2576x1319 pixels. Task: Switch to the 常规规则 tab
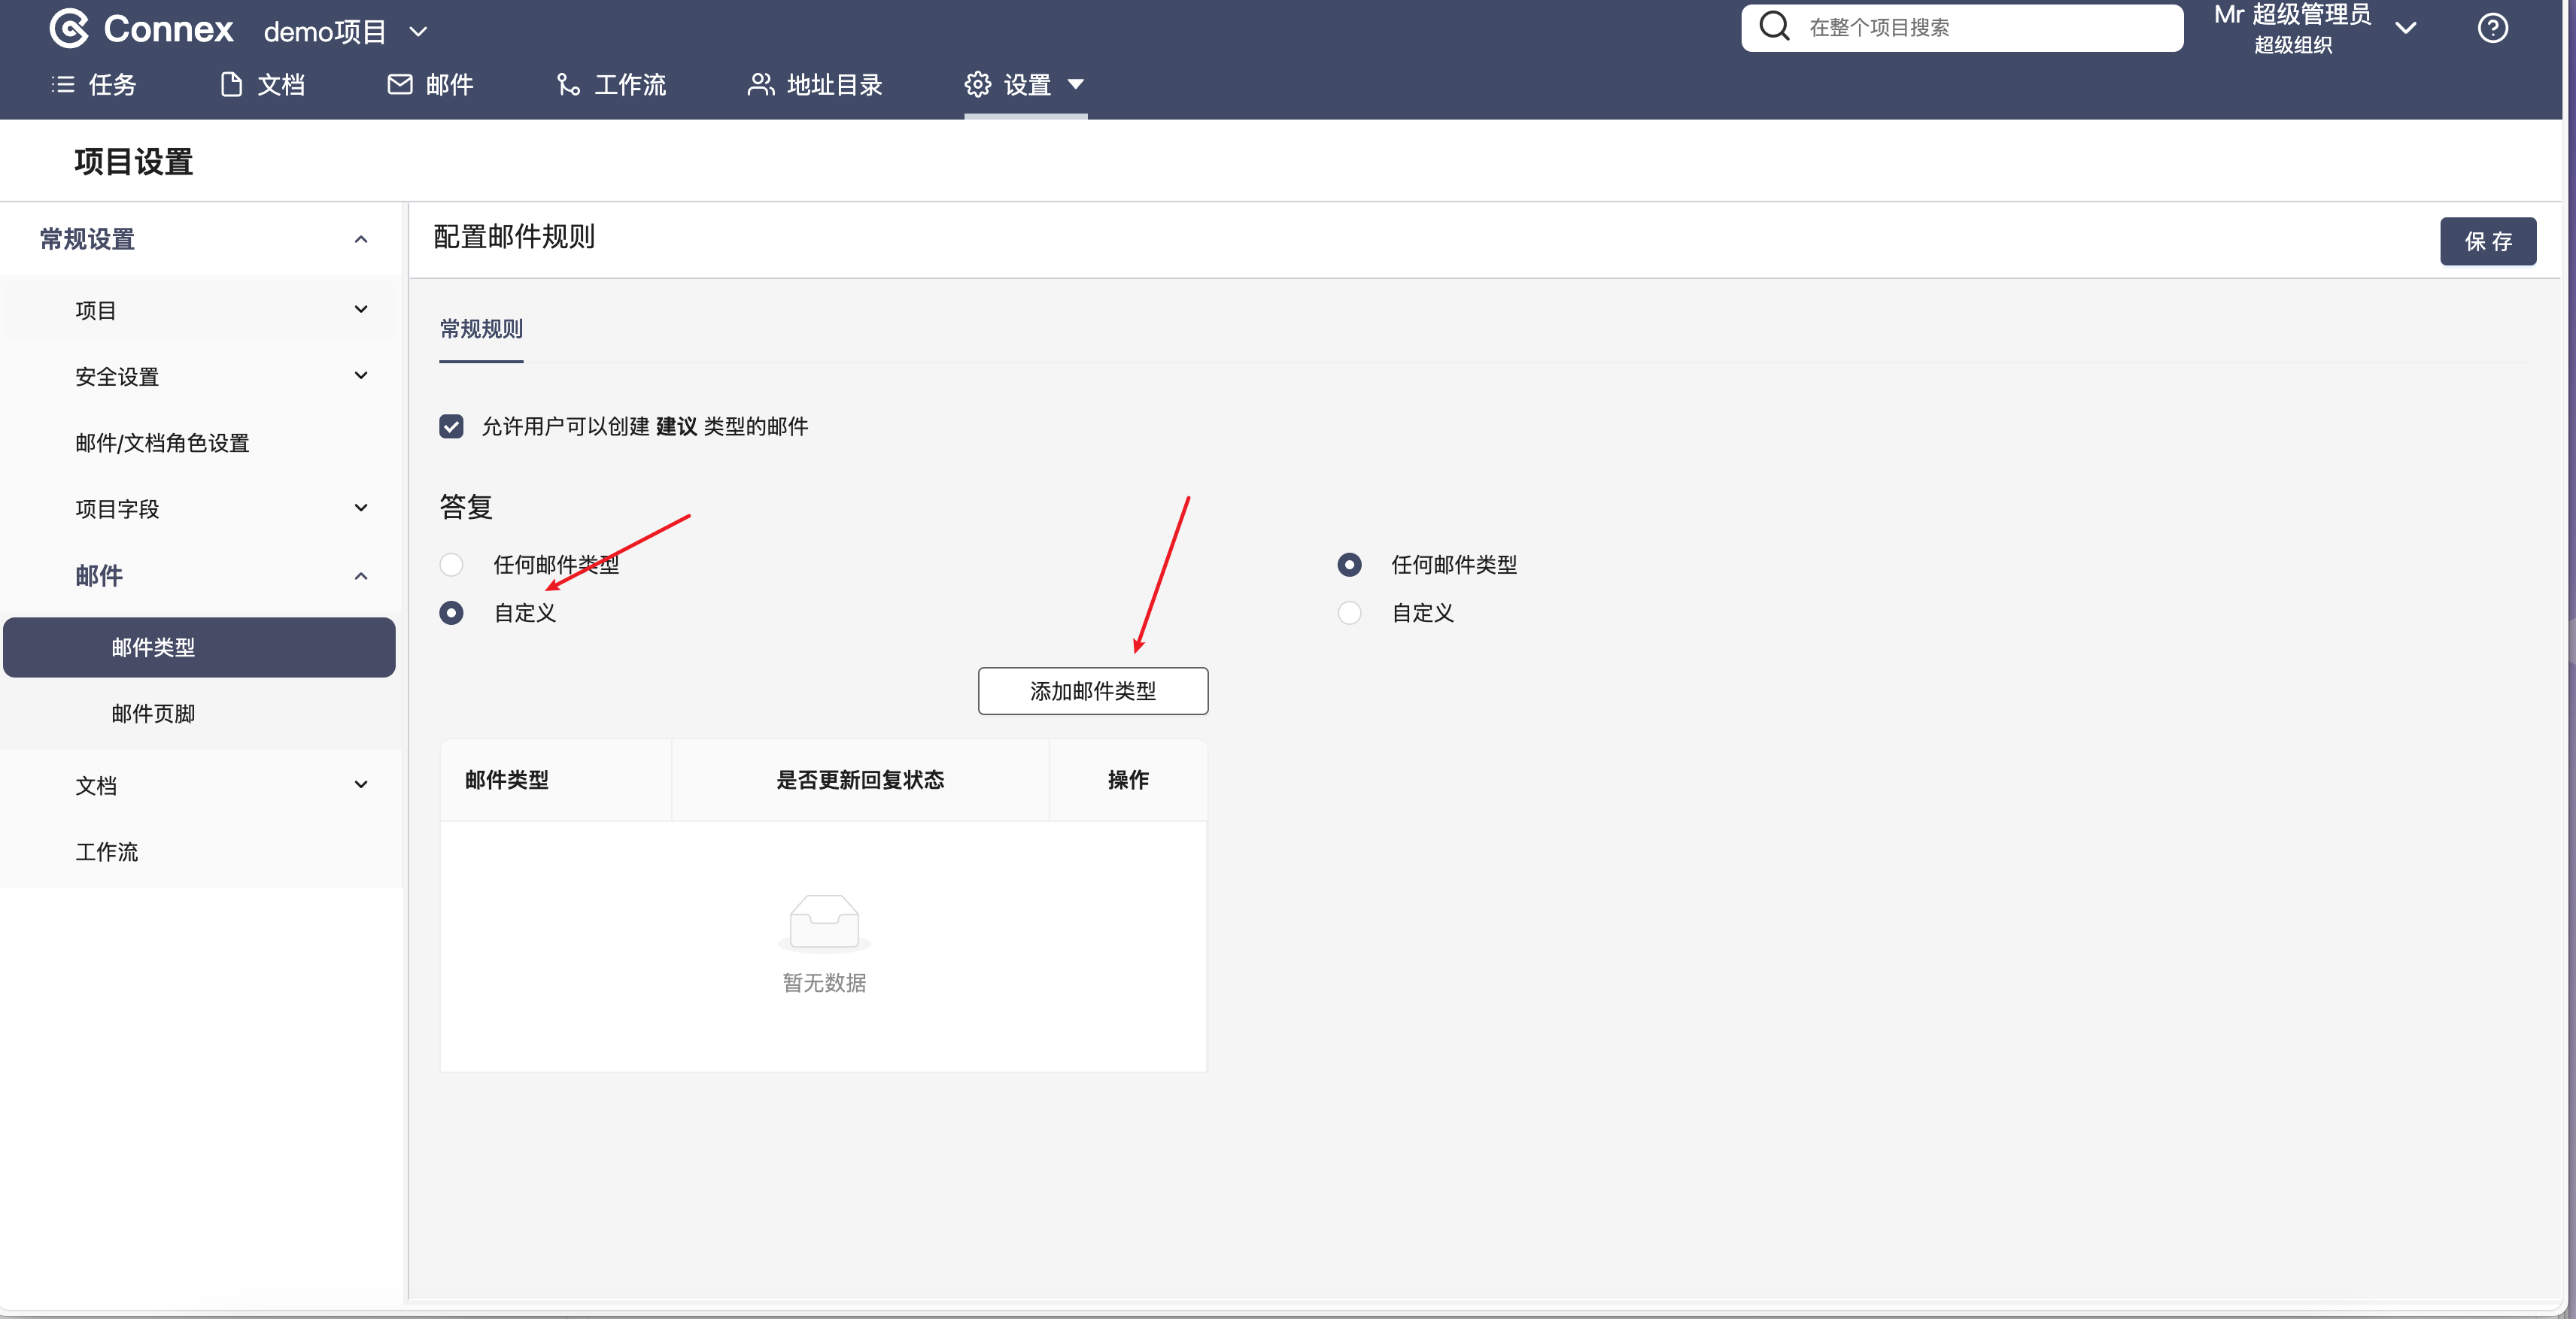481,329
